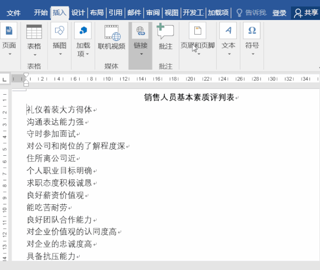The image size is (320, 270).
Task: Click the 页面 (Pages) icon
Action: tap(9, 31)
